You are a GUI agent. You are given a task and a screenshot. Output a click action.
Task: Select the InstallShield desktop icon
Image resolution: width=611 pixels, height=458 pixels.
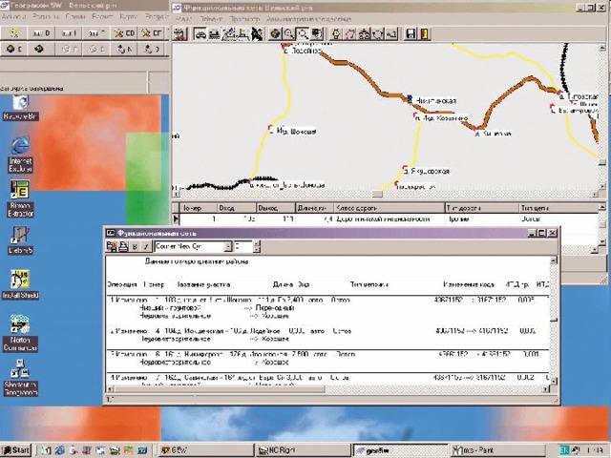(x=20, y=280)
